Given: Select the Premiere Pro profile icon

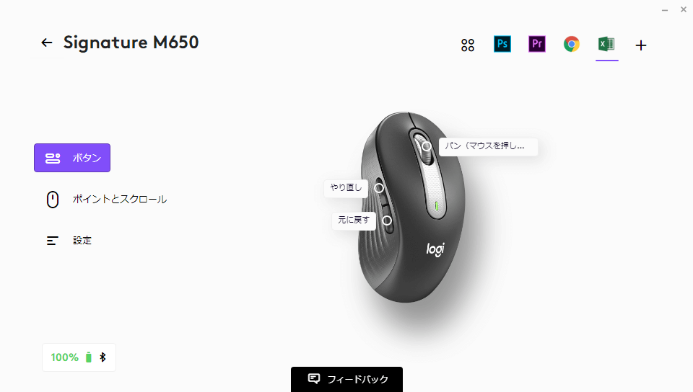Looking at the screenshot, I should (537, 44).
